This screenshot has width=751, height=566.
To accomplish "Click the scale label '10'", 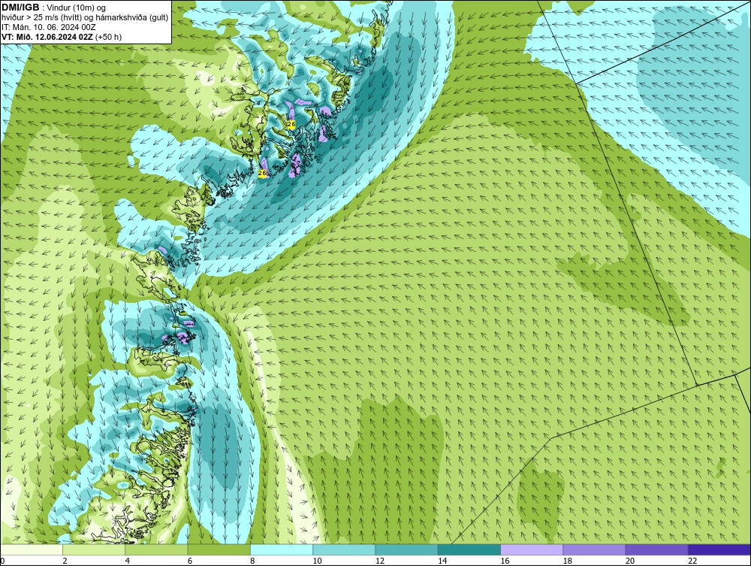I will [x=317, y=561].
